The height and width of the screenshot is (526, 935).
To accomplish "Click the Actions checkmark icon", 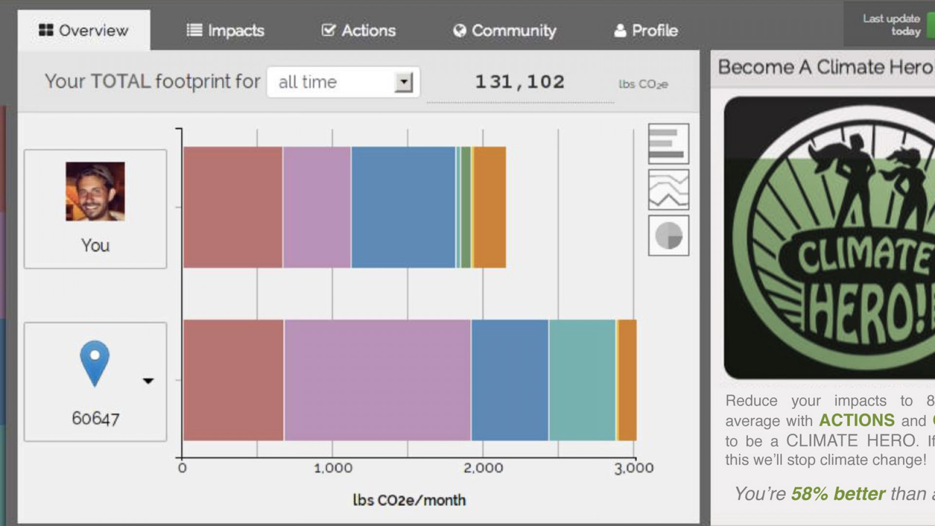I will (x=329, y=30).
